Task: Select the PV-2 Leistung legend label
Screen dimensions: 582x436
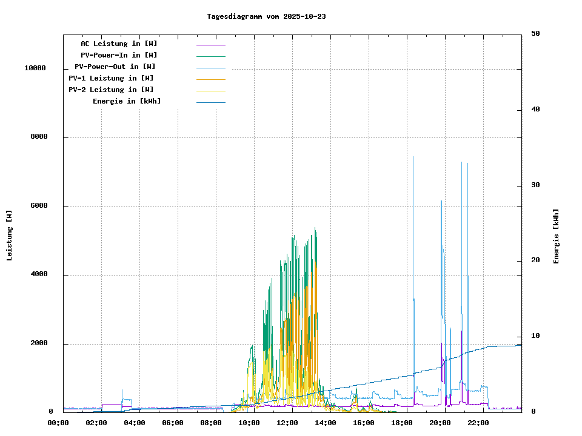Action: [111, 90]
